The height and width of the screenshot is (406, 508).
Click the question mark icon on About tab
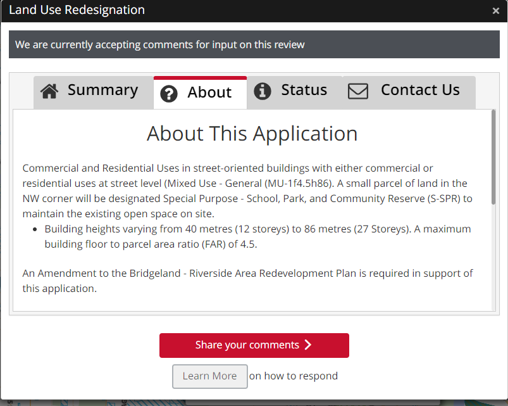pos(169,94)
